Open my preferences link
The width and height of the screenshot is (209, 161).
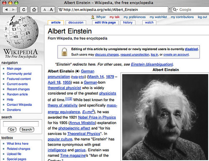tap(135, 17)
